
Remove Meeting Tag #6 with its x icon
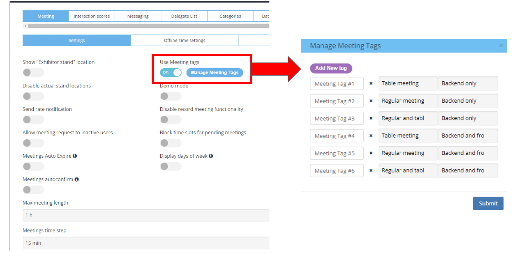point(371,171)
